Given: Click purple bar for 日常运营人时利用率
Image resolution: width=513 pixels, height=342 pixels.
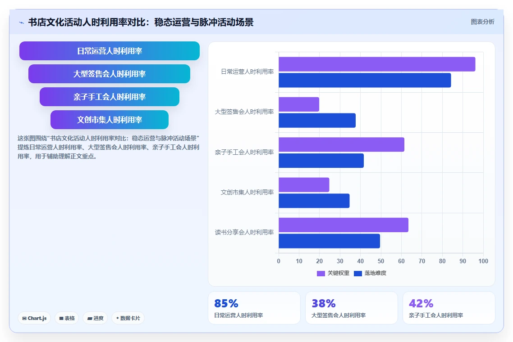Looking at the screenshot, I should (377, 64).
